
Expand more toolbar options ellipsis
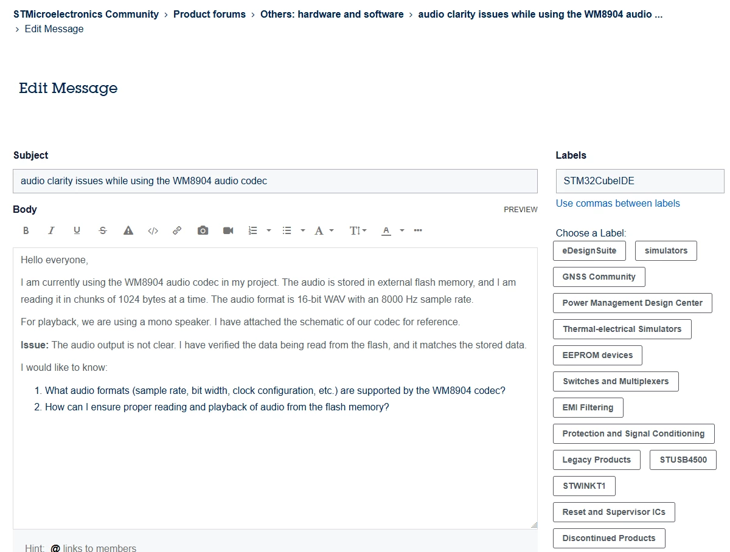[x=418, y=231]
